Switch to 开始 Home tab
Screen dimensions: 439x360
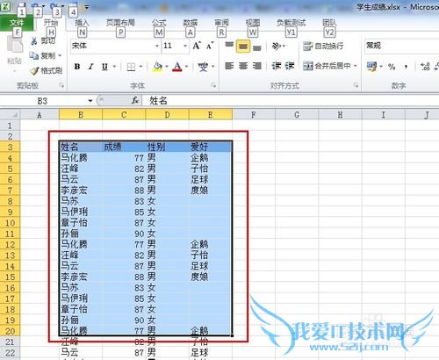(51, 23)
